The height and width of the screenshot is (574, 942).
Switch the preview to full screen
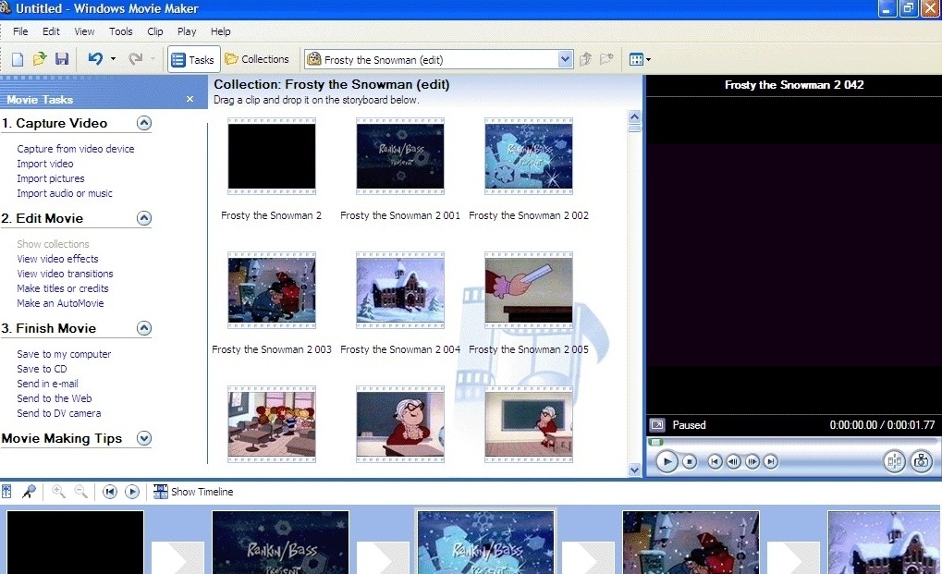[x=657, y=425]
